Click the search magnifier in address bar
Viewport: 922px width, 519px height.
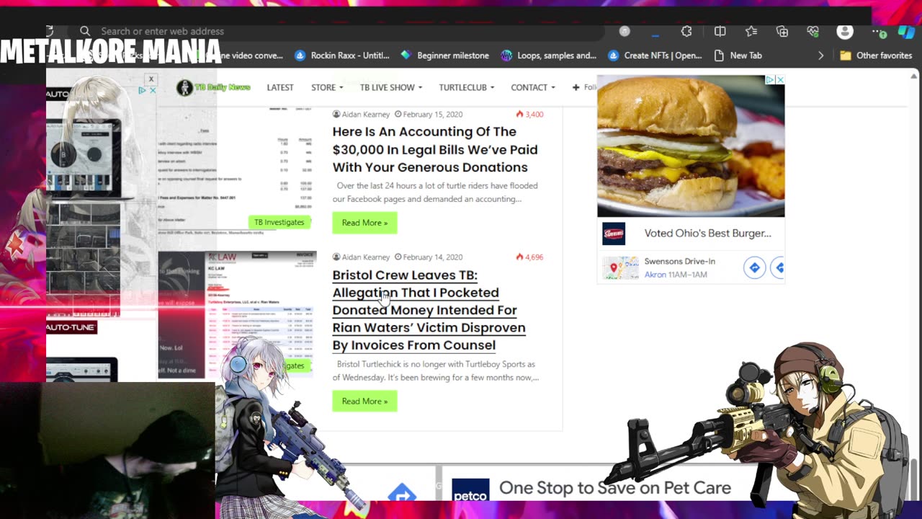click(85, 31)
